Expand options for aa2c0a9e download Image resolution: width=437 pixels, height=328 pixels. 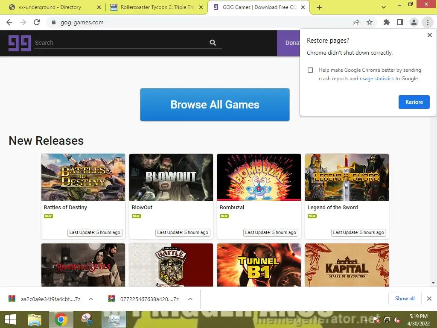pyautogui.click(x=91, y=299)
